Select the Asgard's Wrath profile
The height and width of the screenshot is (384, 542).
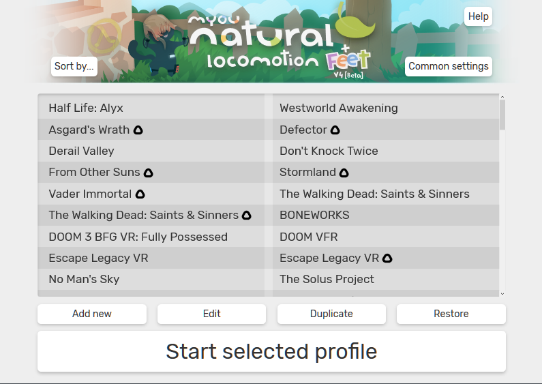(151, 130)
